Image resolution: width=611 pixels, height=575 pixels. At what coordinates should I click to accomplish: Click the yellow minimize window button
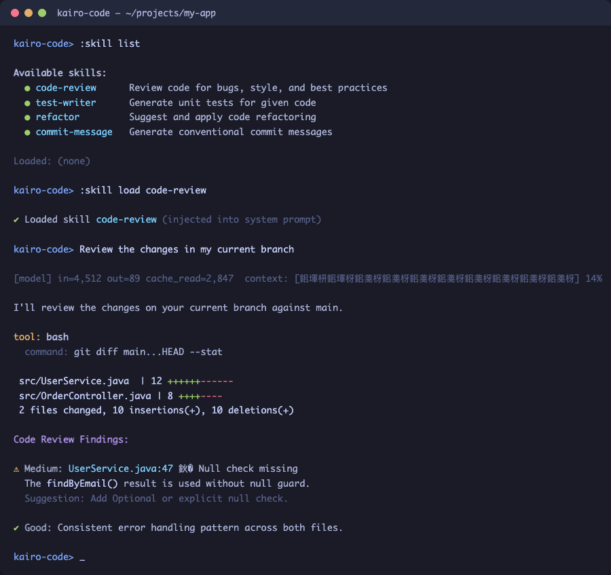coord(29,13)
